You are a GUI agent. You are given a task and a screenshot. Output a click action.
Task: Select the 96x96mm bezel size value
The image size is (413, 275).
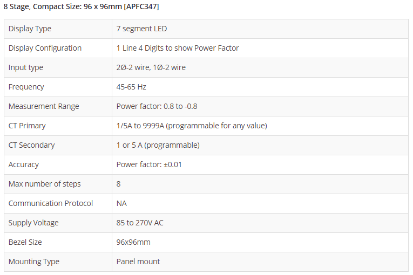pos(133,242)
